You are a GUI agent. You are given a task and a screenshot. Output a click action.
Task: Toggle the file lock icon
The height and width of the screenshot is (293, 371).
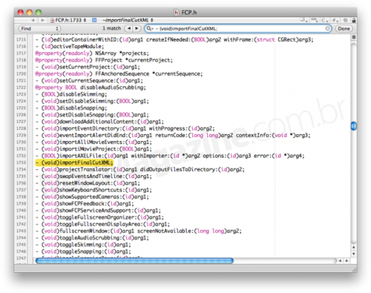354,20
